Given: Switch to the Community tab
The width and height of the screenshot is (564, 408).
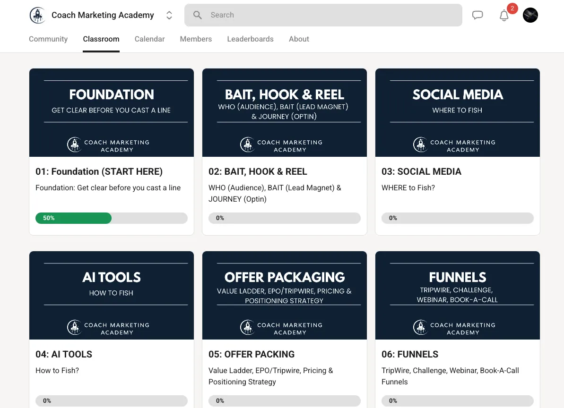Looking at the screenshot, I should (x=48, y=39).
